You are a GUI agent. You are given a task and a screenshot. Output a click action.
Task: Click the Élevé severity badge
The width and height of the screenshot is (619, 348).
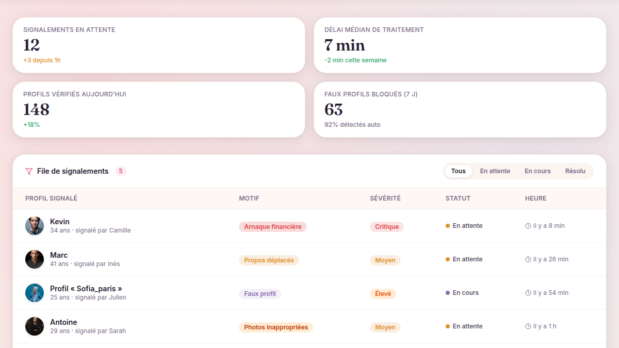[383, 294]
